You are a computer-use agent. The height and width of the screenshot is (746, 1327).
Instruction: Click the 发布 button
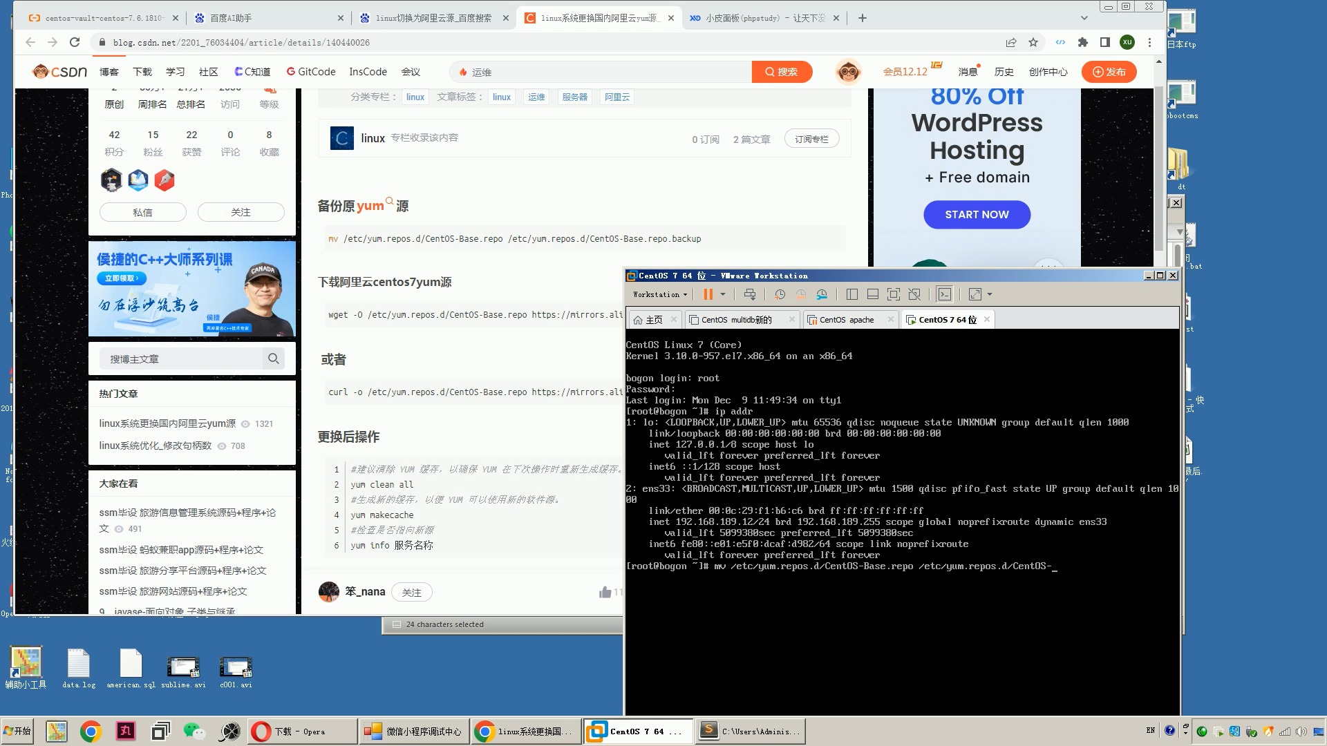1109,72
